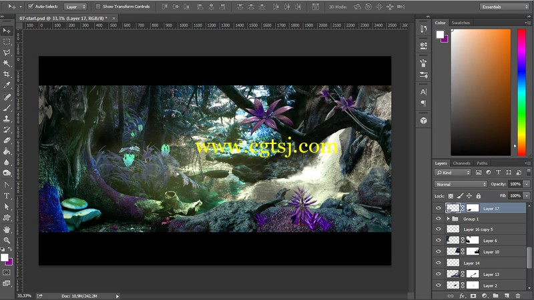Select the Clone Stamp tool
The height and width of the screenshot is (300, 534).
[7, 119]
